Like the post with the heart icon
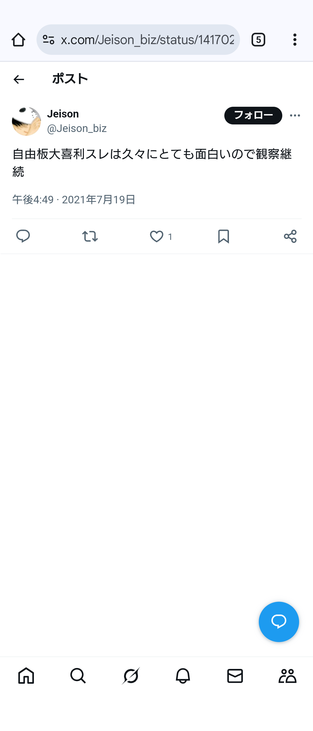This screenshot has width=313, height=731. 156,236
